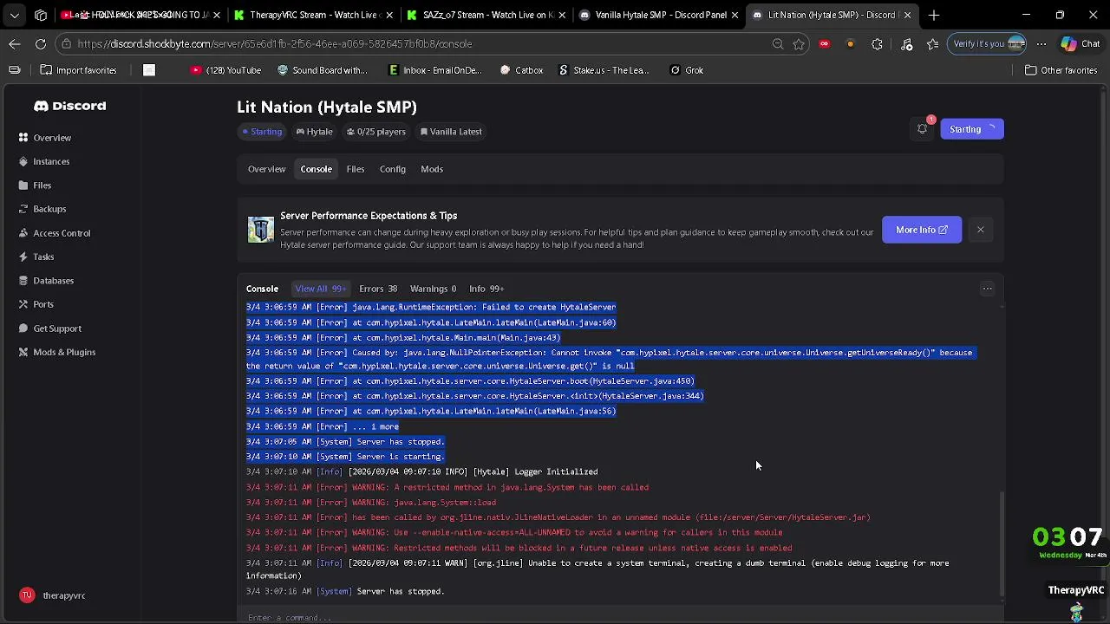This screenshot has width=1110, height=624.
Task: Open Get Support page
Action: coord(56,328)
